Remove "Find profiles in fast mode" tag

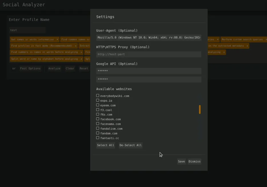click(x=76, y=46)
